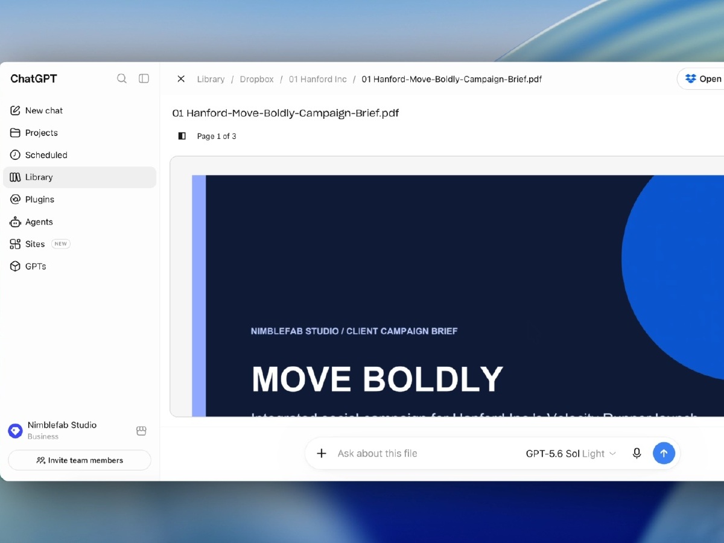Open GPTs in the sidebar
This screenshot has width=724, height=543.
(x=80, y=267)
